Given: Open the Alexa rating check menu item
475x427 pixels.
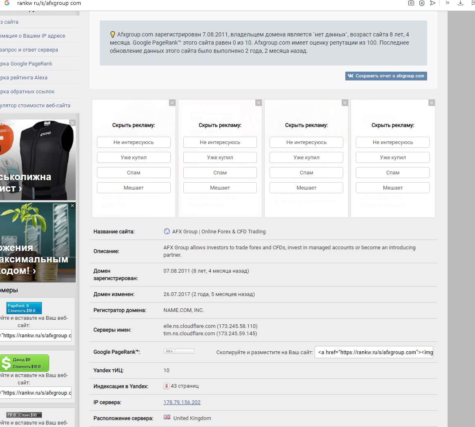Looking at the screenshot, I should (25, 78).
